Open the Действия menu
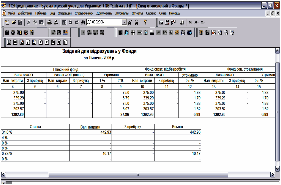The width and height of the screenshot is (281, 185). point(25,13)
